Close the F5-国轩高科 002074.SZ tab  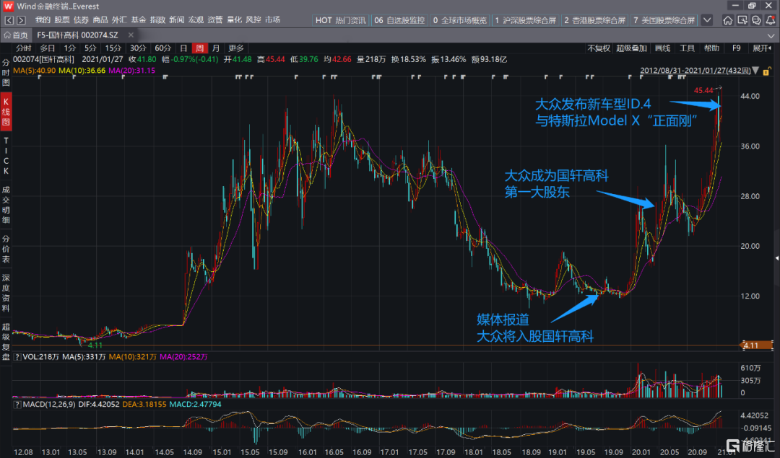pyautogui.click(x=131, y=35)
